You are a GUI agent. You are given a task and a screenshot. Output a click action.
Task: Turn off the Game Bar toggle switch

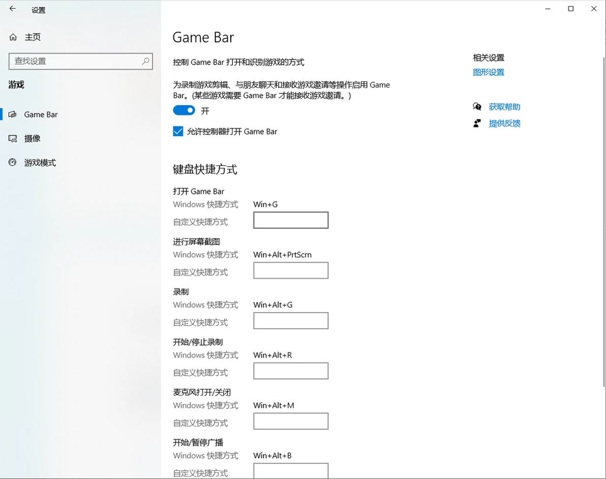184,110
